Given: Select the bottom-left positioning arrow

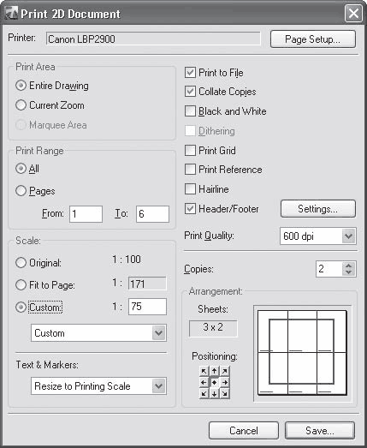Looking at the screenshot, I should coord(204,393).
